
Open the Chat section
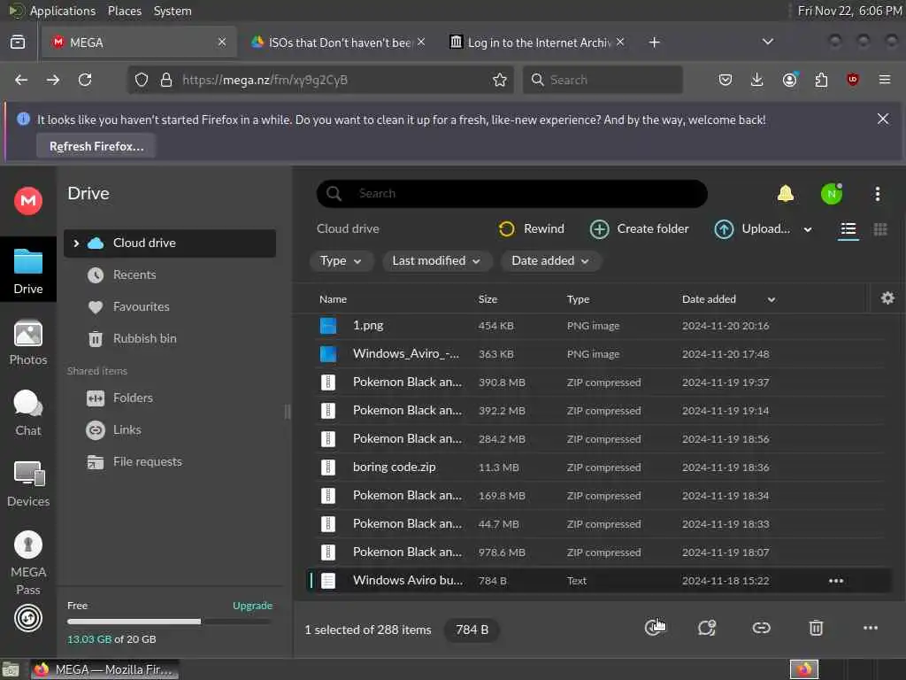27,413
